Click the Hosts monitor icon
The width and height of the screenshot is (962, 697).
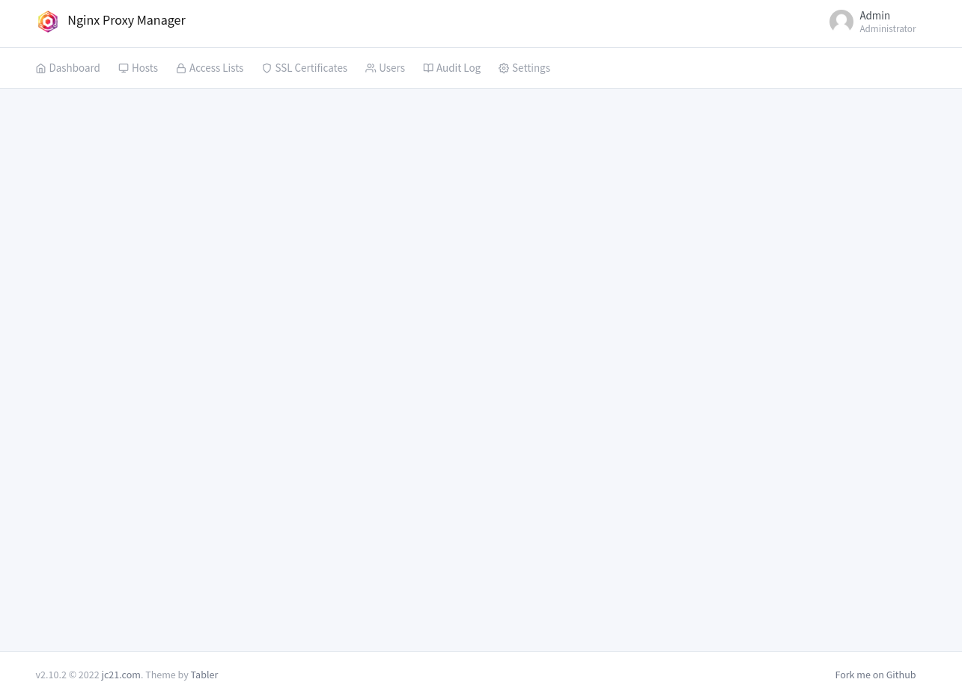[x=124, y=69]
